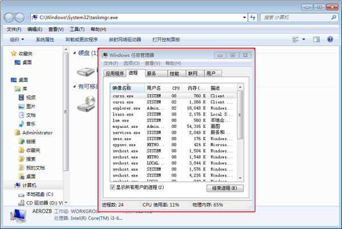This screenshot has width=342, height=229.
Task: Open the address bar history dropdown arrow
Action: click(245, 18)
